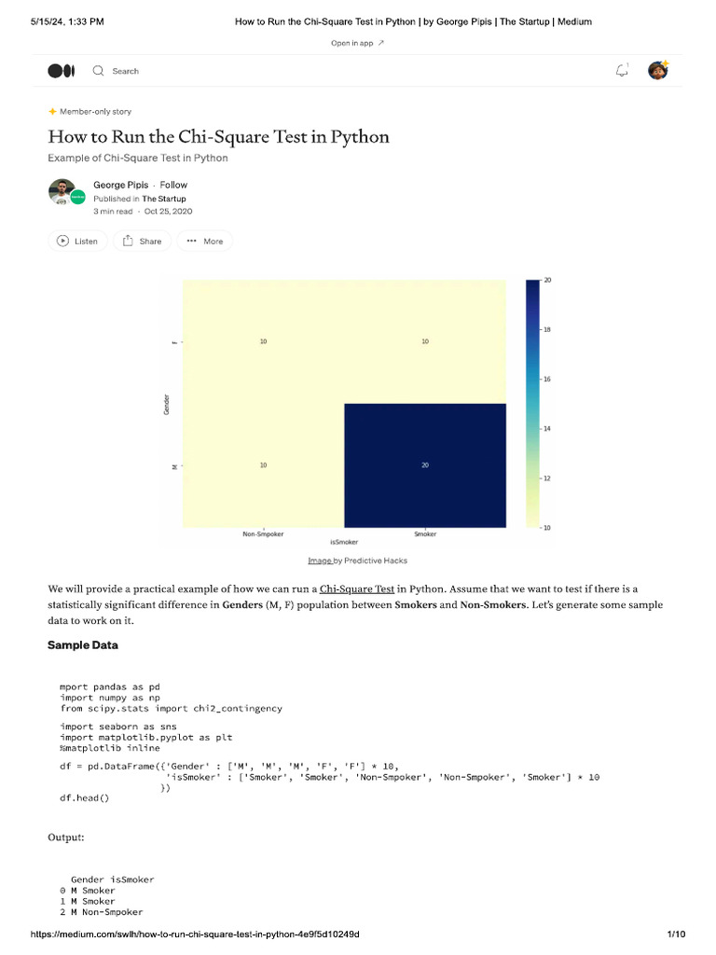Click the dark blue heatmap cell
This screenshot has width=716, height=955.
click(x=425, y=464)
